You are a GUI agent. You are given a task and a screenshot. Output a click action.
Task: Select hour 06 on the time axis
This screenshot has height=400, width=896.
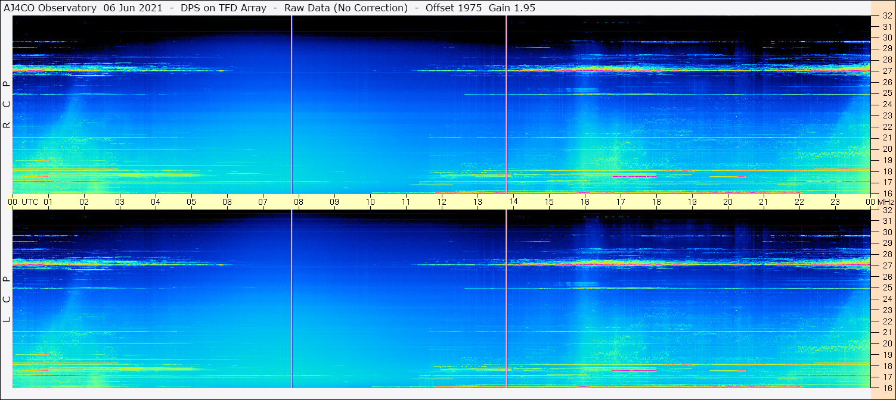coord(227,202)
